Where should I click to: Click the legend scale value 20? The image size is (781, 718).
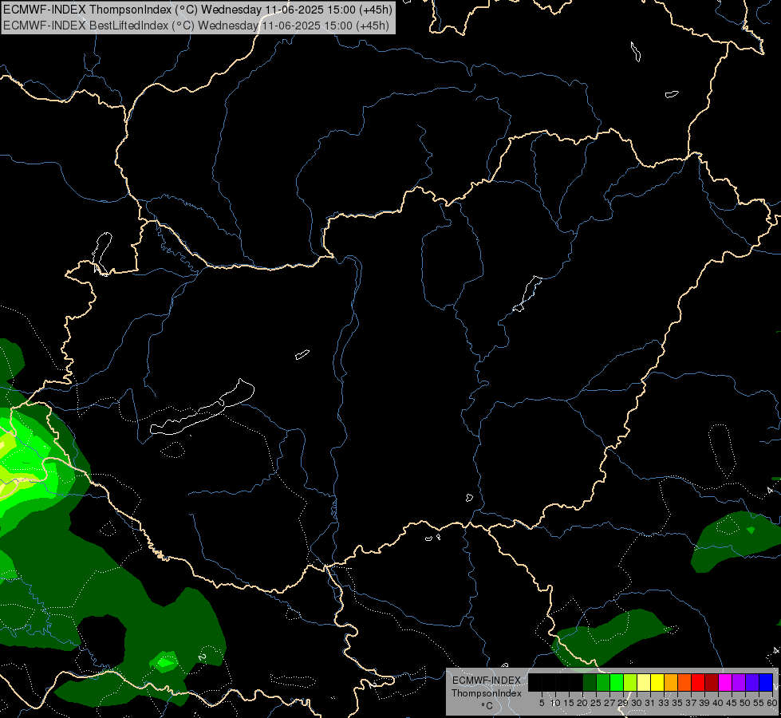(x=582, y=703)
